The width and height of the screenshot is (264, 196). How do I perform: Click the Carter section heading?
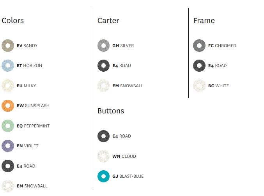108,21
